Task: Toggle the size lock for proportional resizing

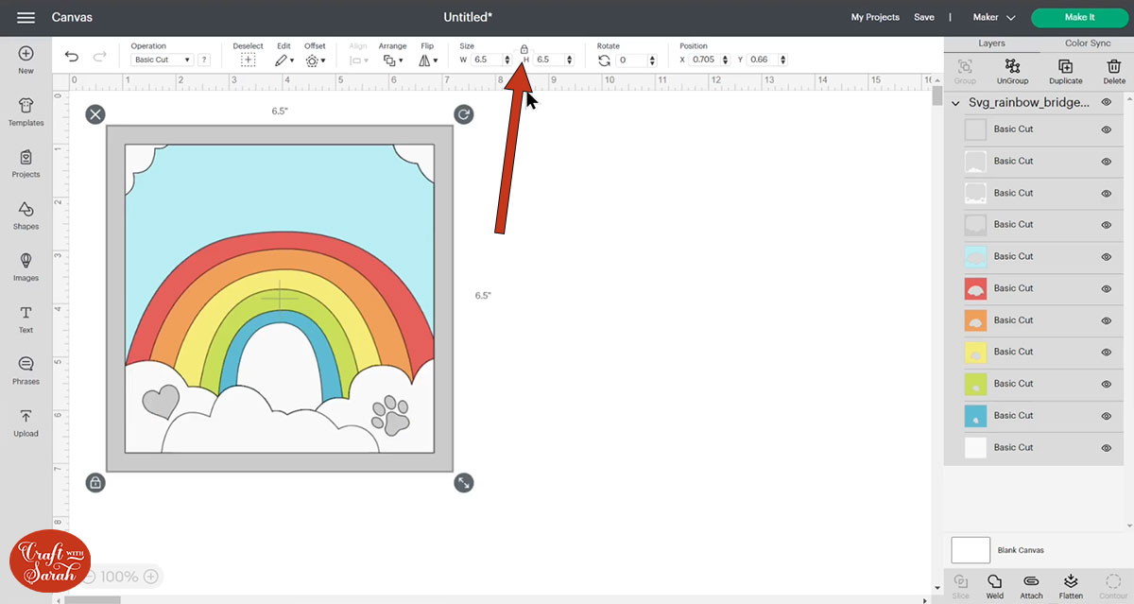Action: click(x=524, y=49)
